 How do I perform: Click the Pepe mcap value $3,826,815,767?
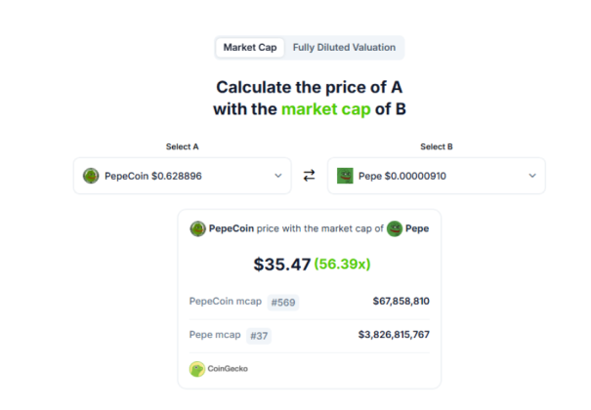pos(394,336)
